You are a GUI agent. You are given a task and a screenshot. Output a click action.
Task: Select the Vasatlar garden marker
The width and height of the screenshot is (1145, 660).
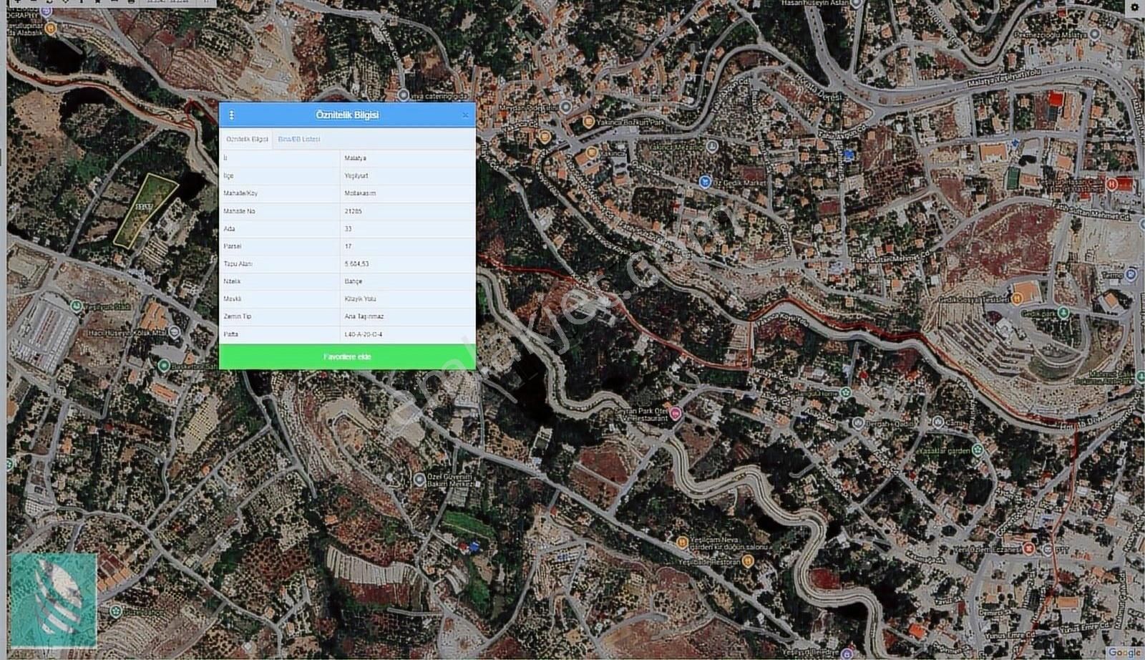coord(978,450)
